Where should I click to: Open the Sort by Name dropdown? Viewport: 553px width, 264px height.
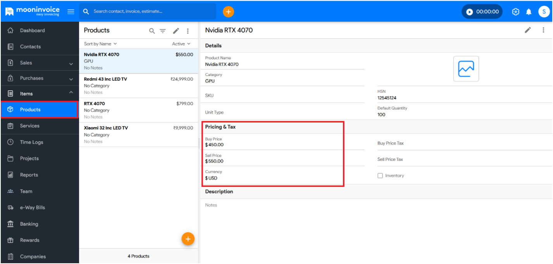coord(100,44)
